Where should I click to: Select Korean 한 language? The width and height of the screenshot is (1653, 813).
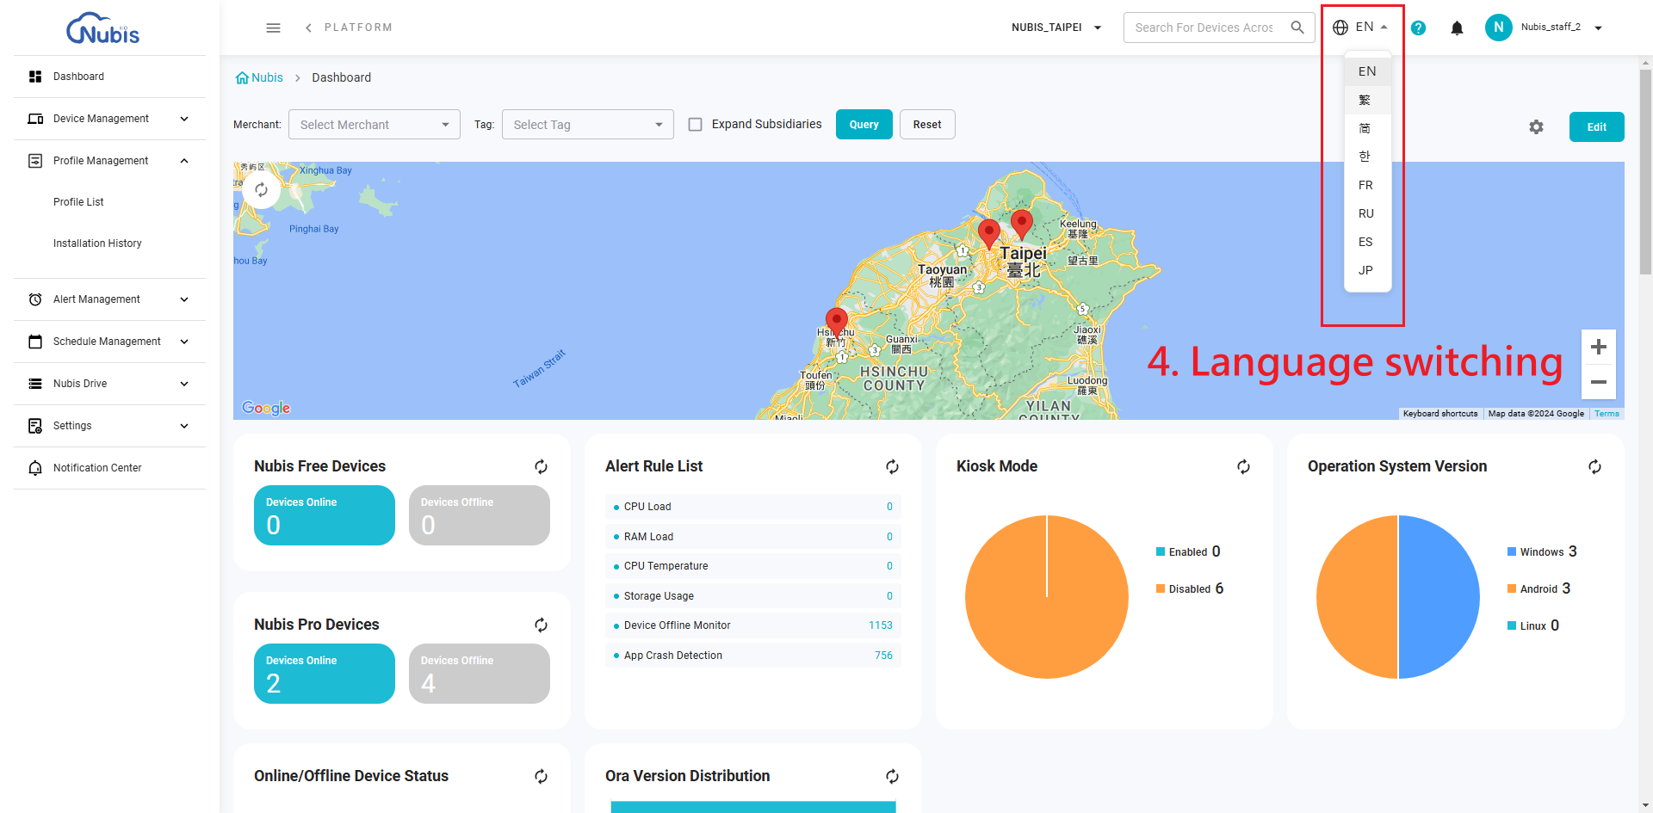click(x=1367, y=157)
